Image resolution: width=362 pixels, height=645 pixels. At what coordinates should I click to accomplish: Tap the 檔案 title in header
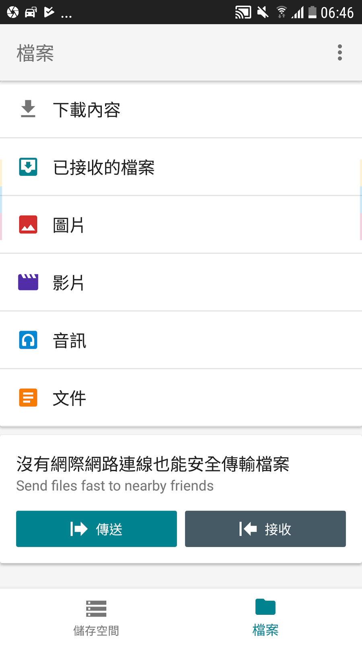pos(35,53)
